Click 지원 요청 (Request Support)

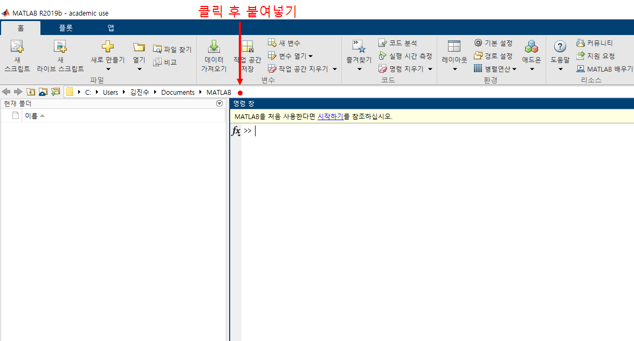[x=596, y=56]
